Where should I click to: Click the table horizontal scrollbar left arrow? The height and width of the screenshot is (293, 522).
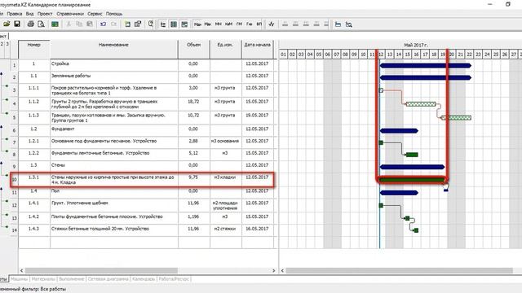click(x=22, y=271)
